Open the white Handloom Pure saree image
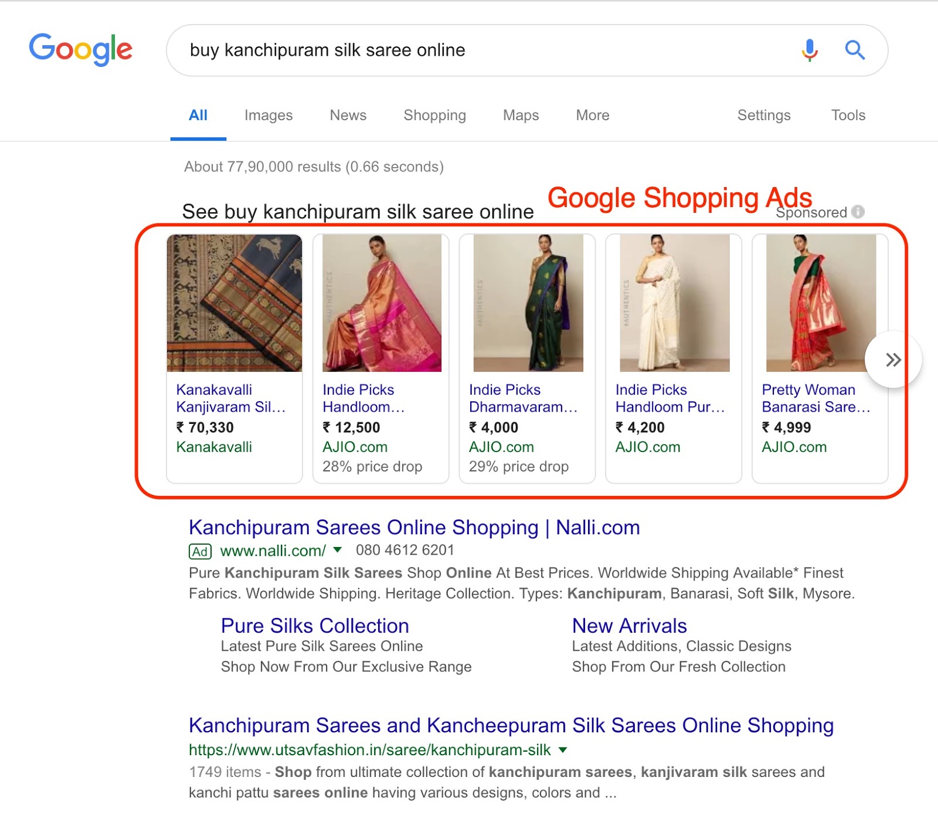Screen dimensions: 938x825 (x=675, y=303)
